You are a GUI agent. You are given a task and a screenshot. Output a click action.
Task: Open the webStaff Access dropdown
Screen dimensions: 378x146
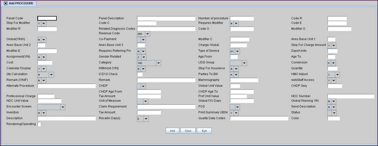point(334,80)
